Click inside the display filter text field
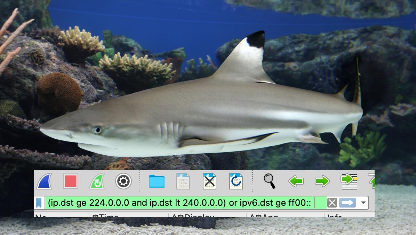The width and height of the screenshot is (416, 235). (185, 203)
